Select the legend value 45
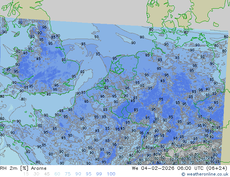Screen dimensions: 230x177 (x=47, y=174)
